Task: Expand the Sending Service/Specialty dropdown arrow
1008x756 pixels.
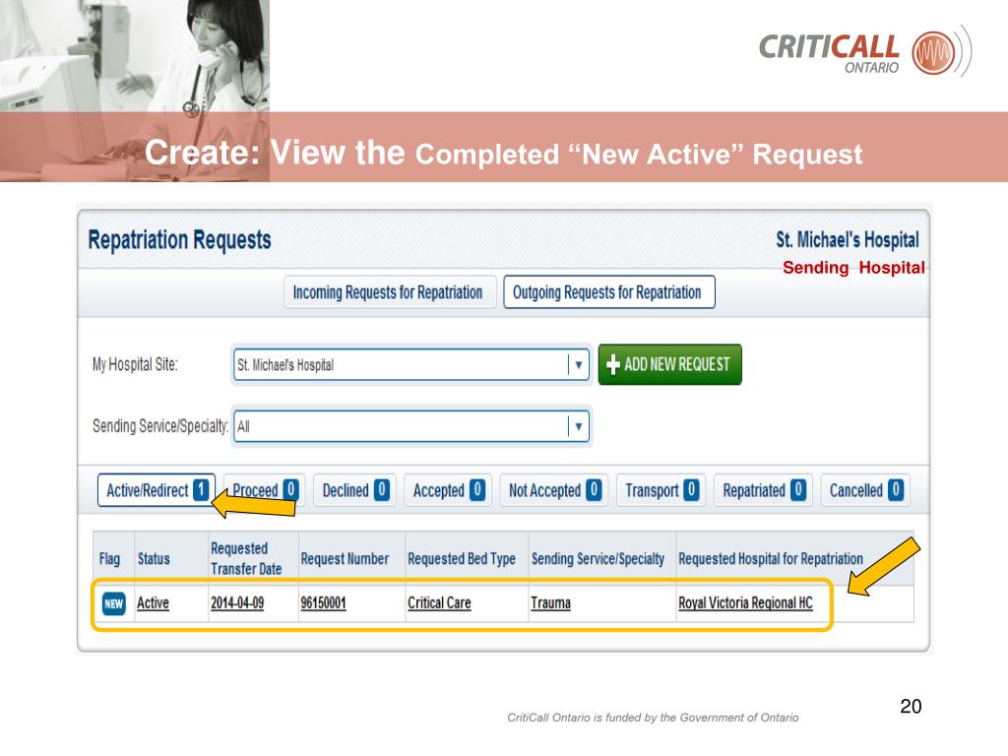Action: [579, 426]
